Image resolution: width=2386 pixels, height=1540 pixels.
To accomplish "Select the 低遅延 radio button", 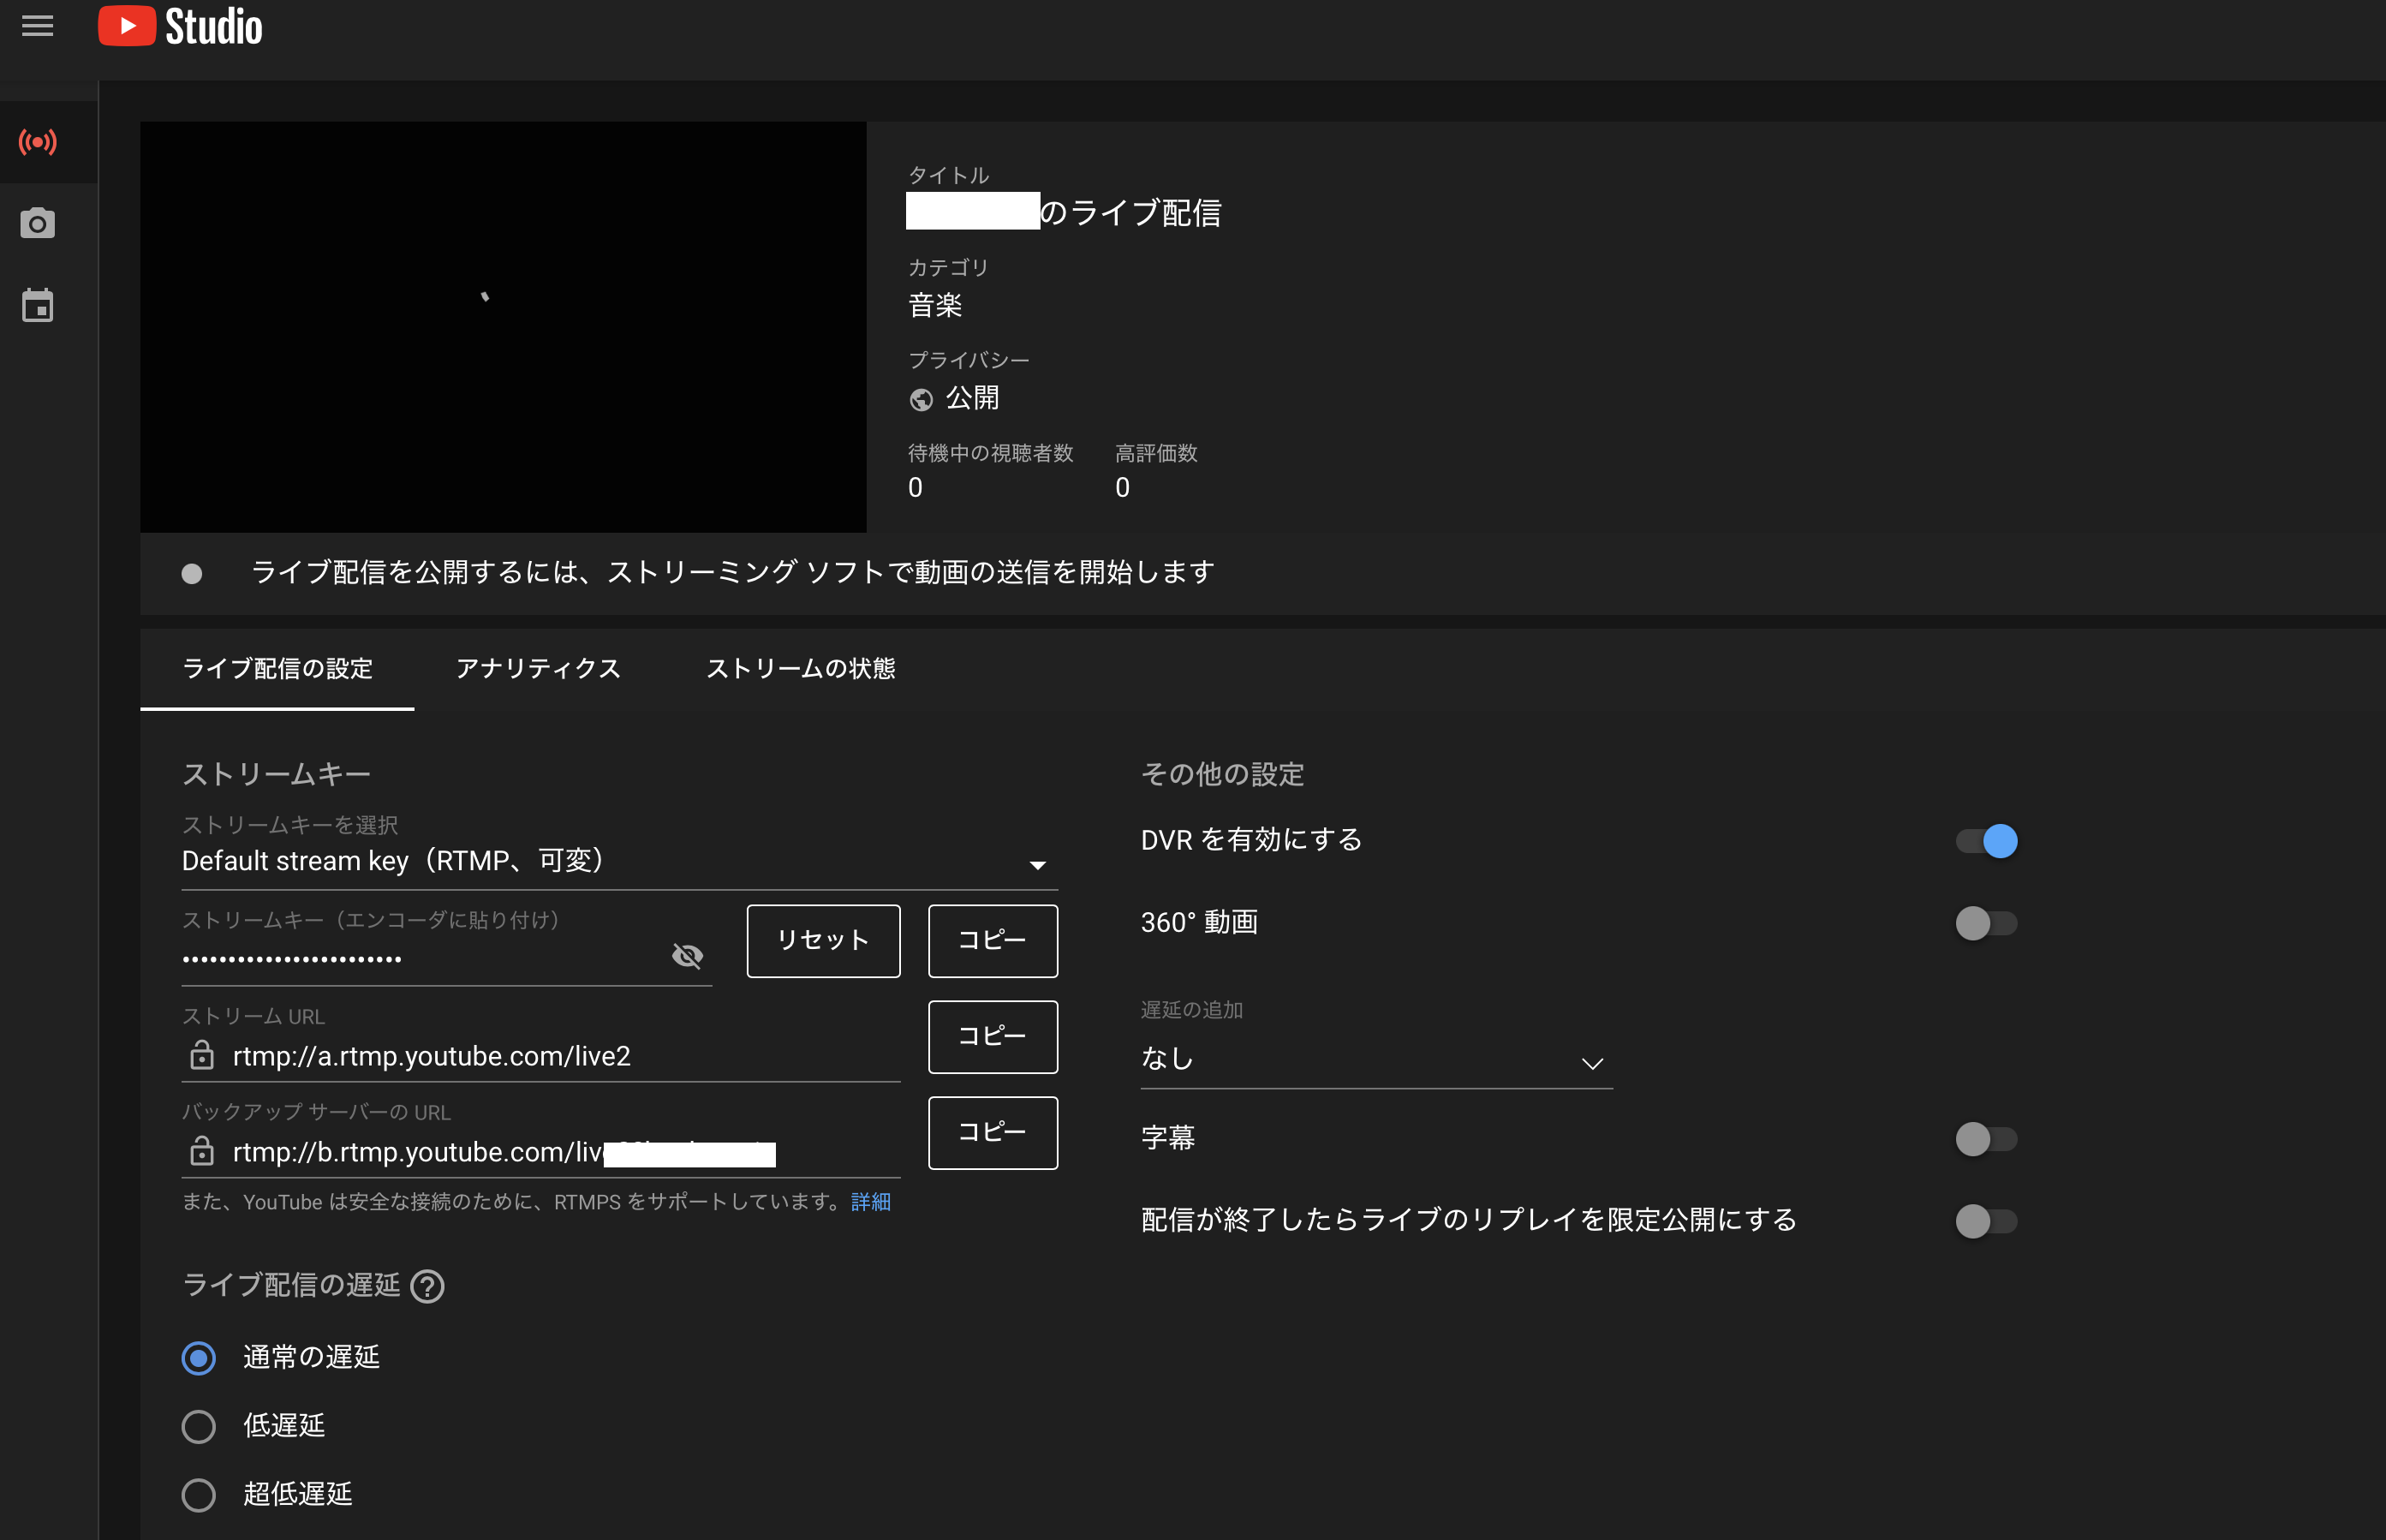I will tap(199, 1426).
